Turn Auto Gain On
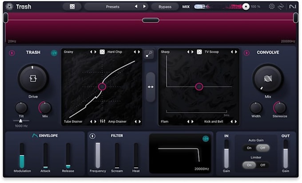The image size is (302, 183). click(249, 148)
